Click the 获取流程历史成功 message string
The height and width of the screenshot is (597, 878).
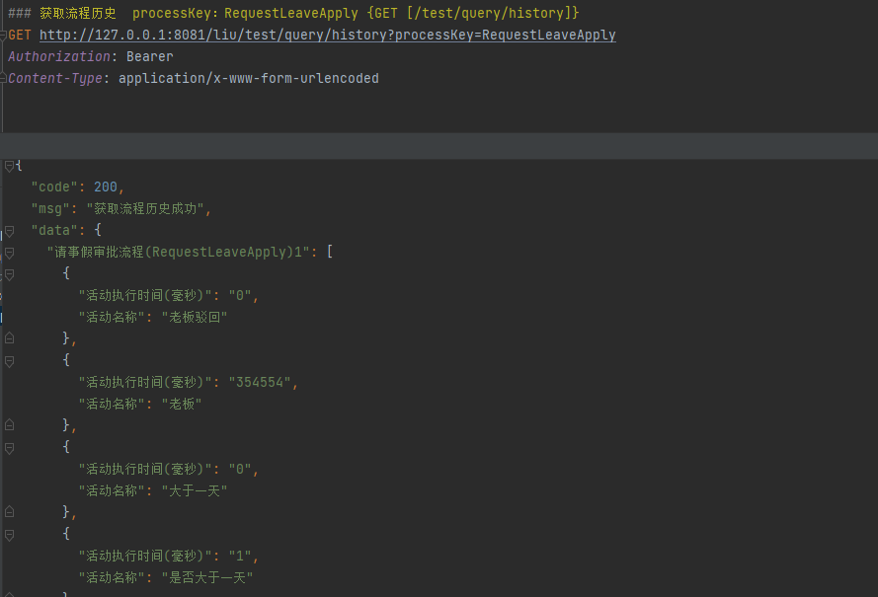(148, 209)
